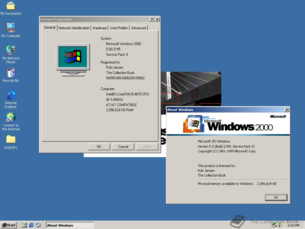This screenshot has height=229, width=305.
Task: Click the volume speaker tray icon
Action: click(280, 225)
